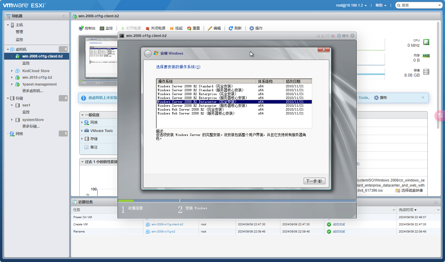
Task: Sort tasks by the 完成时间 column header
Action: pos(418,210)
